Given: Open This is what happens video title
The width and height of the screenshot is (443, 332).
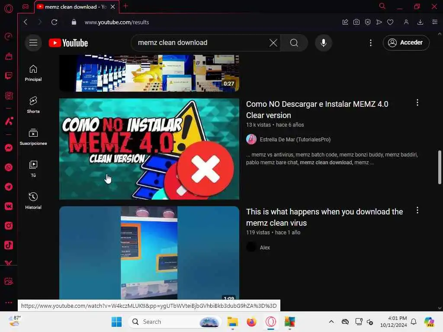Looking at the screenshot, I should tap(324, 217).
